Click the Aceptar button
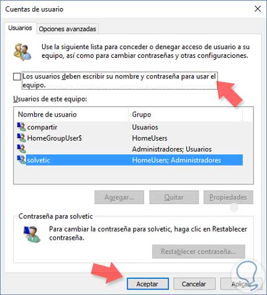267x295 pixels. coord(148,284)
